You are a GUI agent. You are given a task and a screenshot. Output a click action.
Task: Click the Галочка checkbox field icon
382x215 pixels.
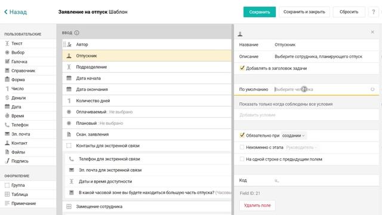[7, 62]
